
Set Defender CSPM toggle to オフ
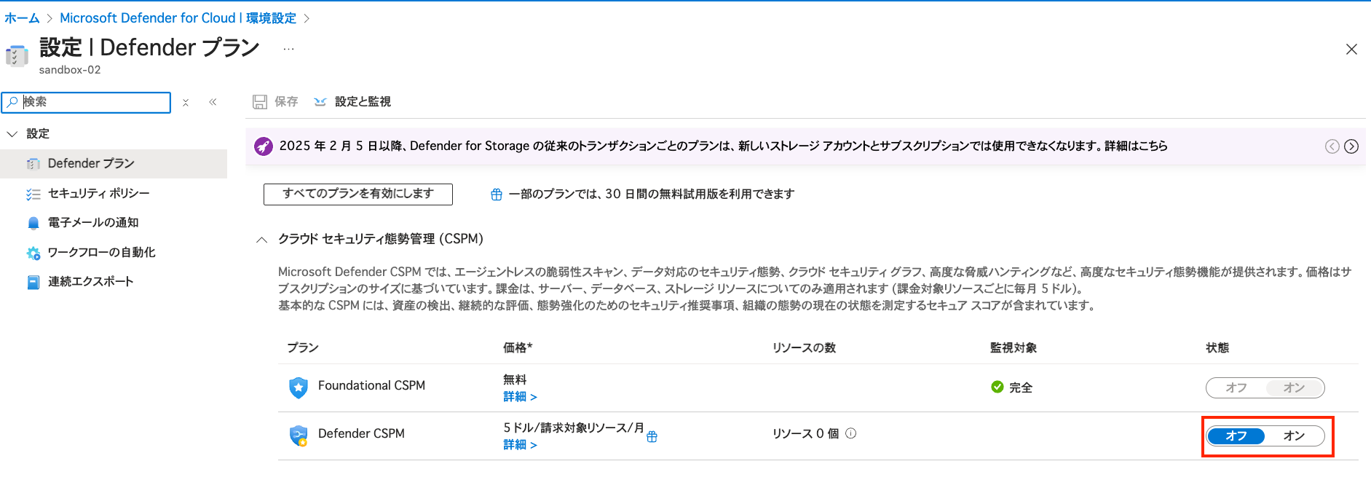click(1236, 436)
